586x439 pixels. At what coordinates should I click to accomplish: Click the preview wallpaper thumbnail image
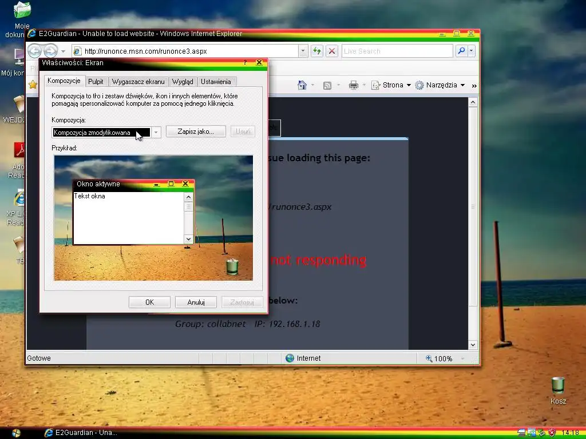(x=153, y=218)
